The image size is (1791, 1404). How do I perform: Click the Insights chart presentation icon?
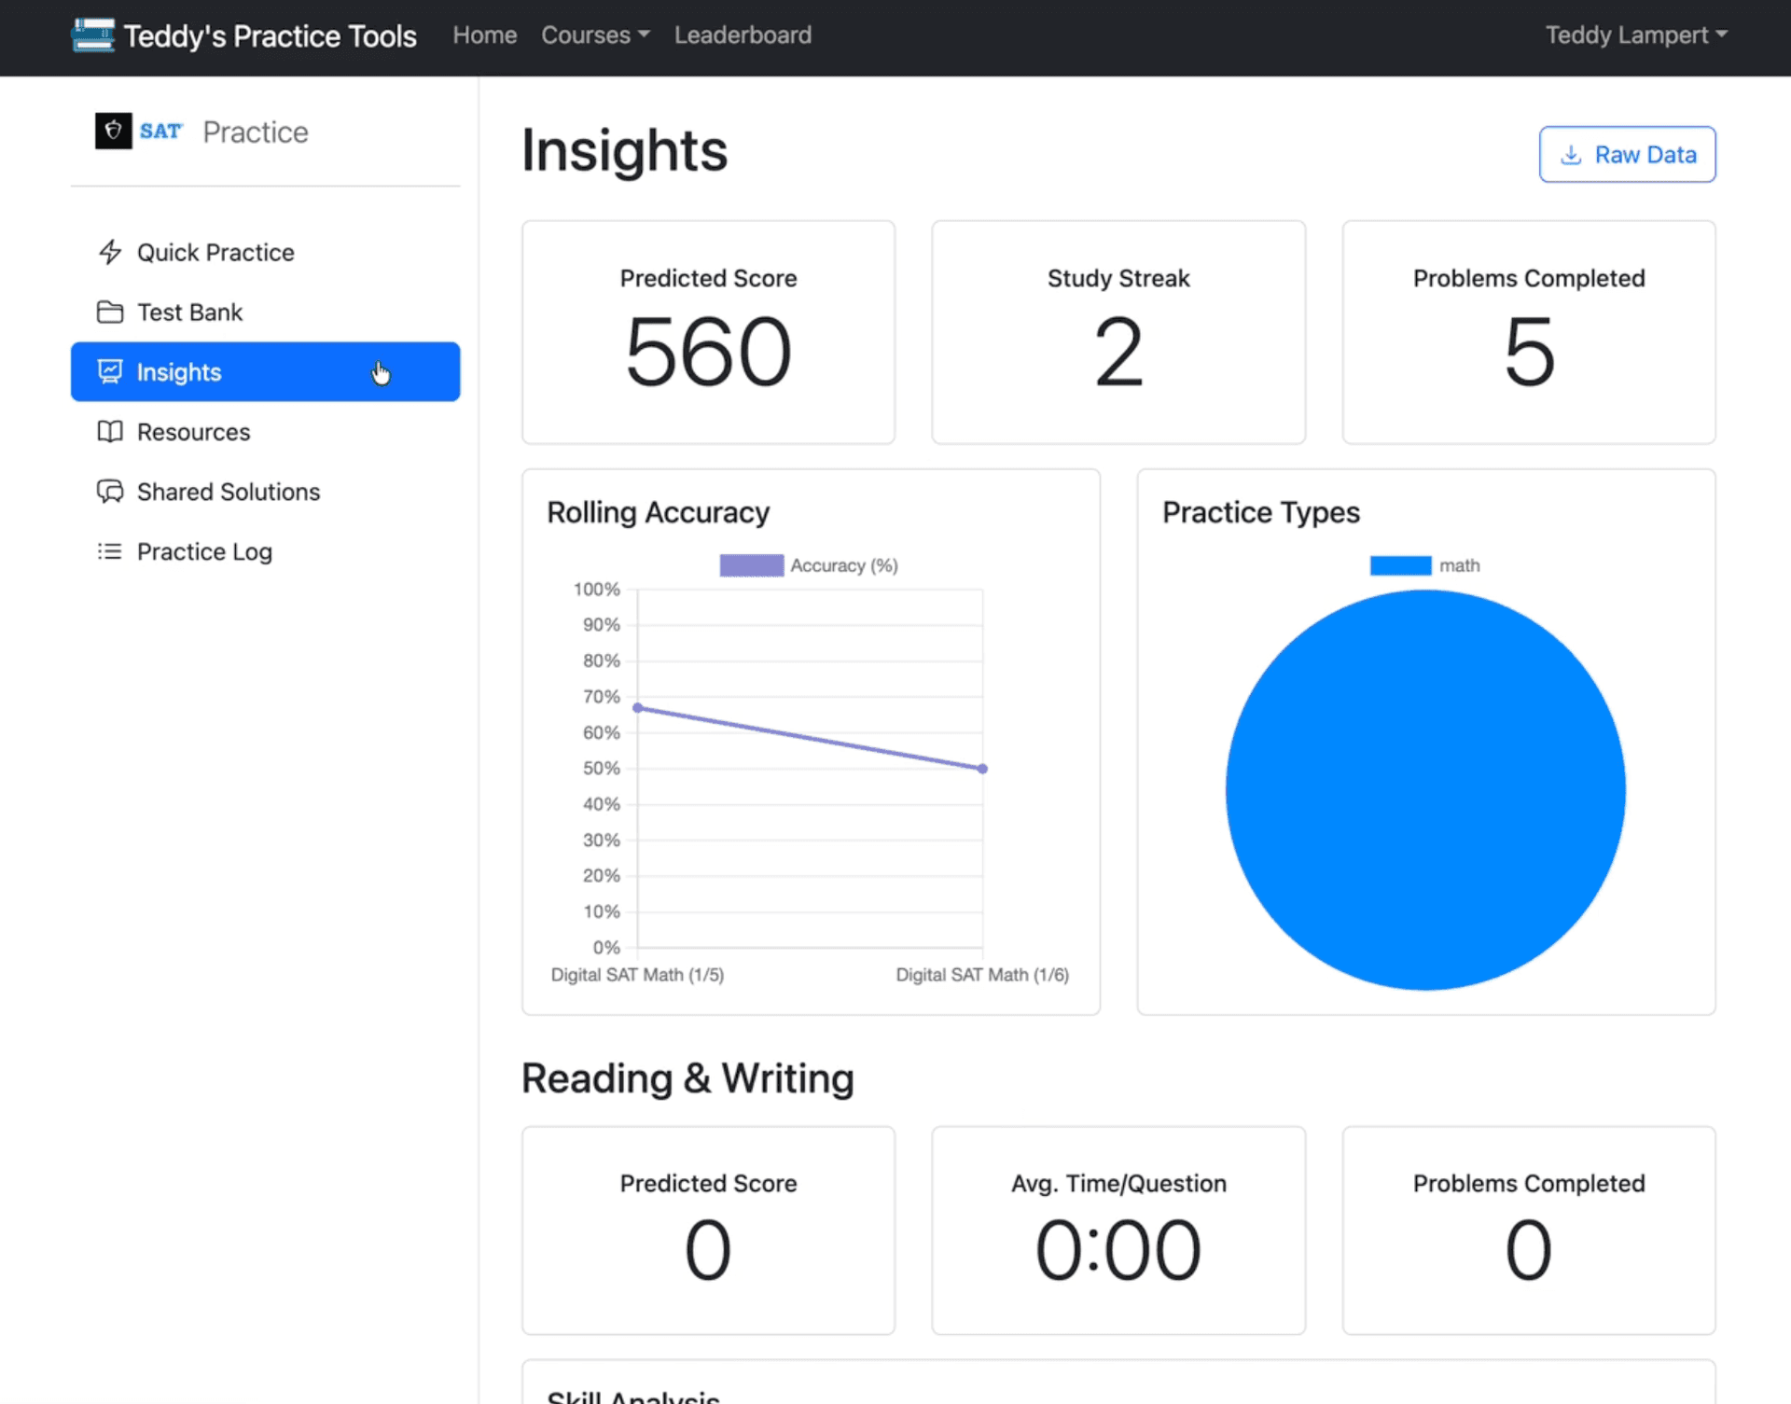110,371
